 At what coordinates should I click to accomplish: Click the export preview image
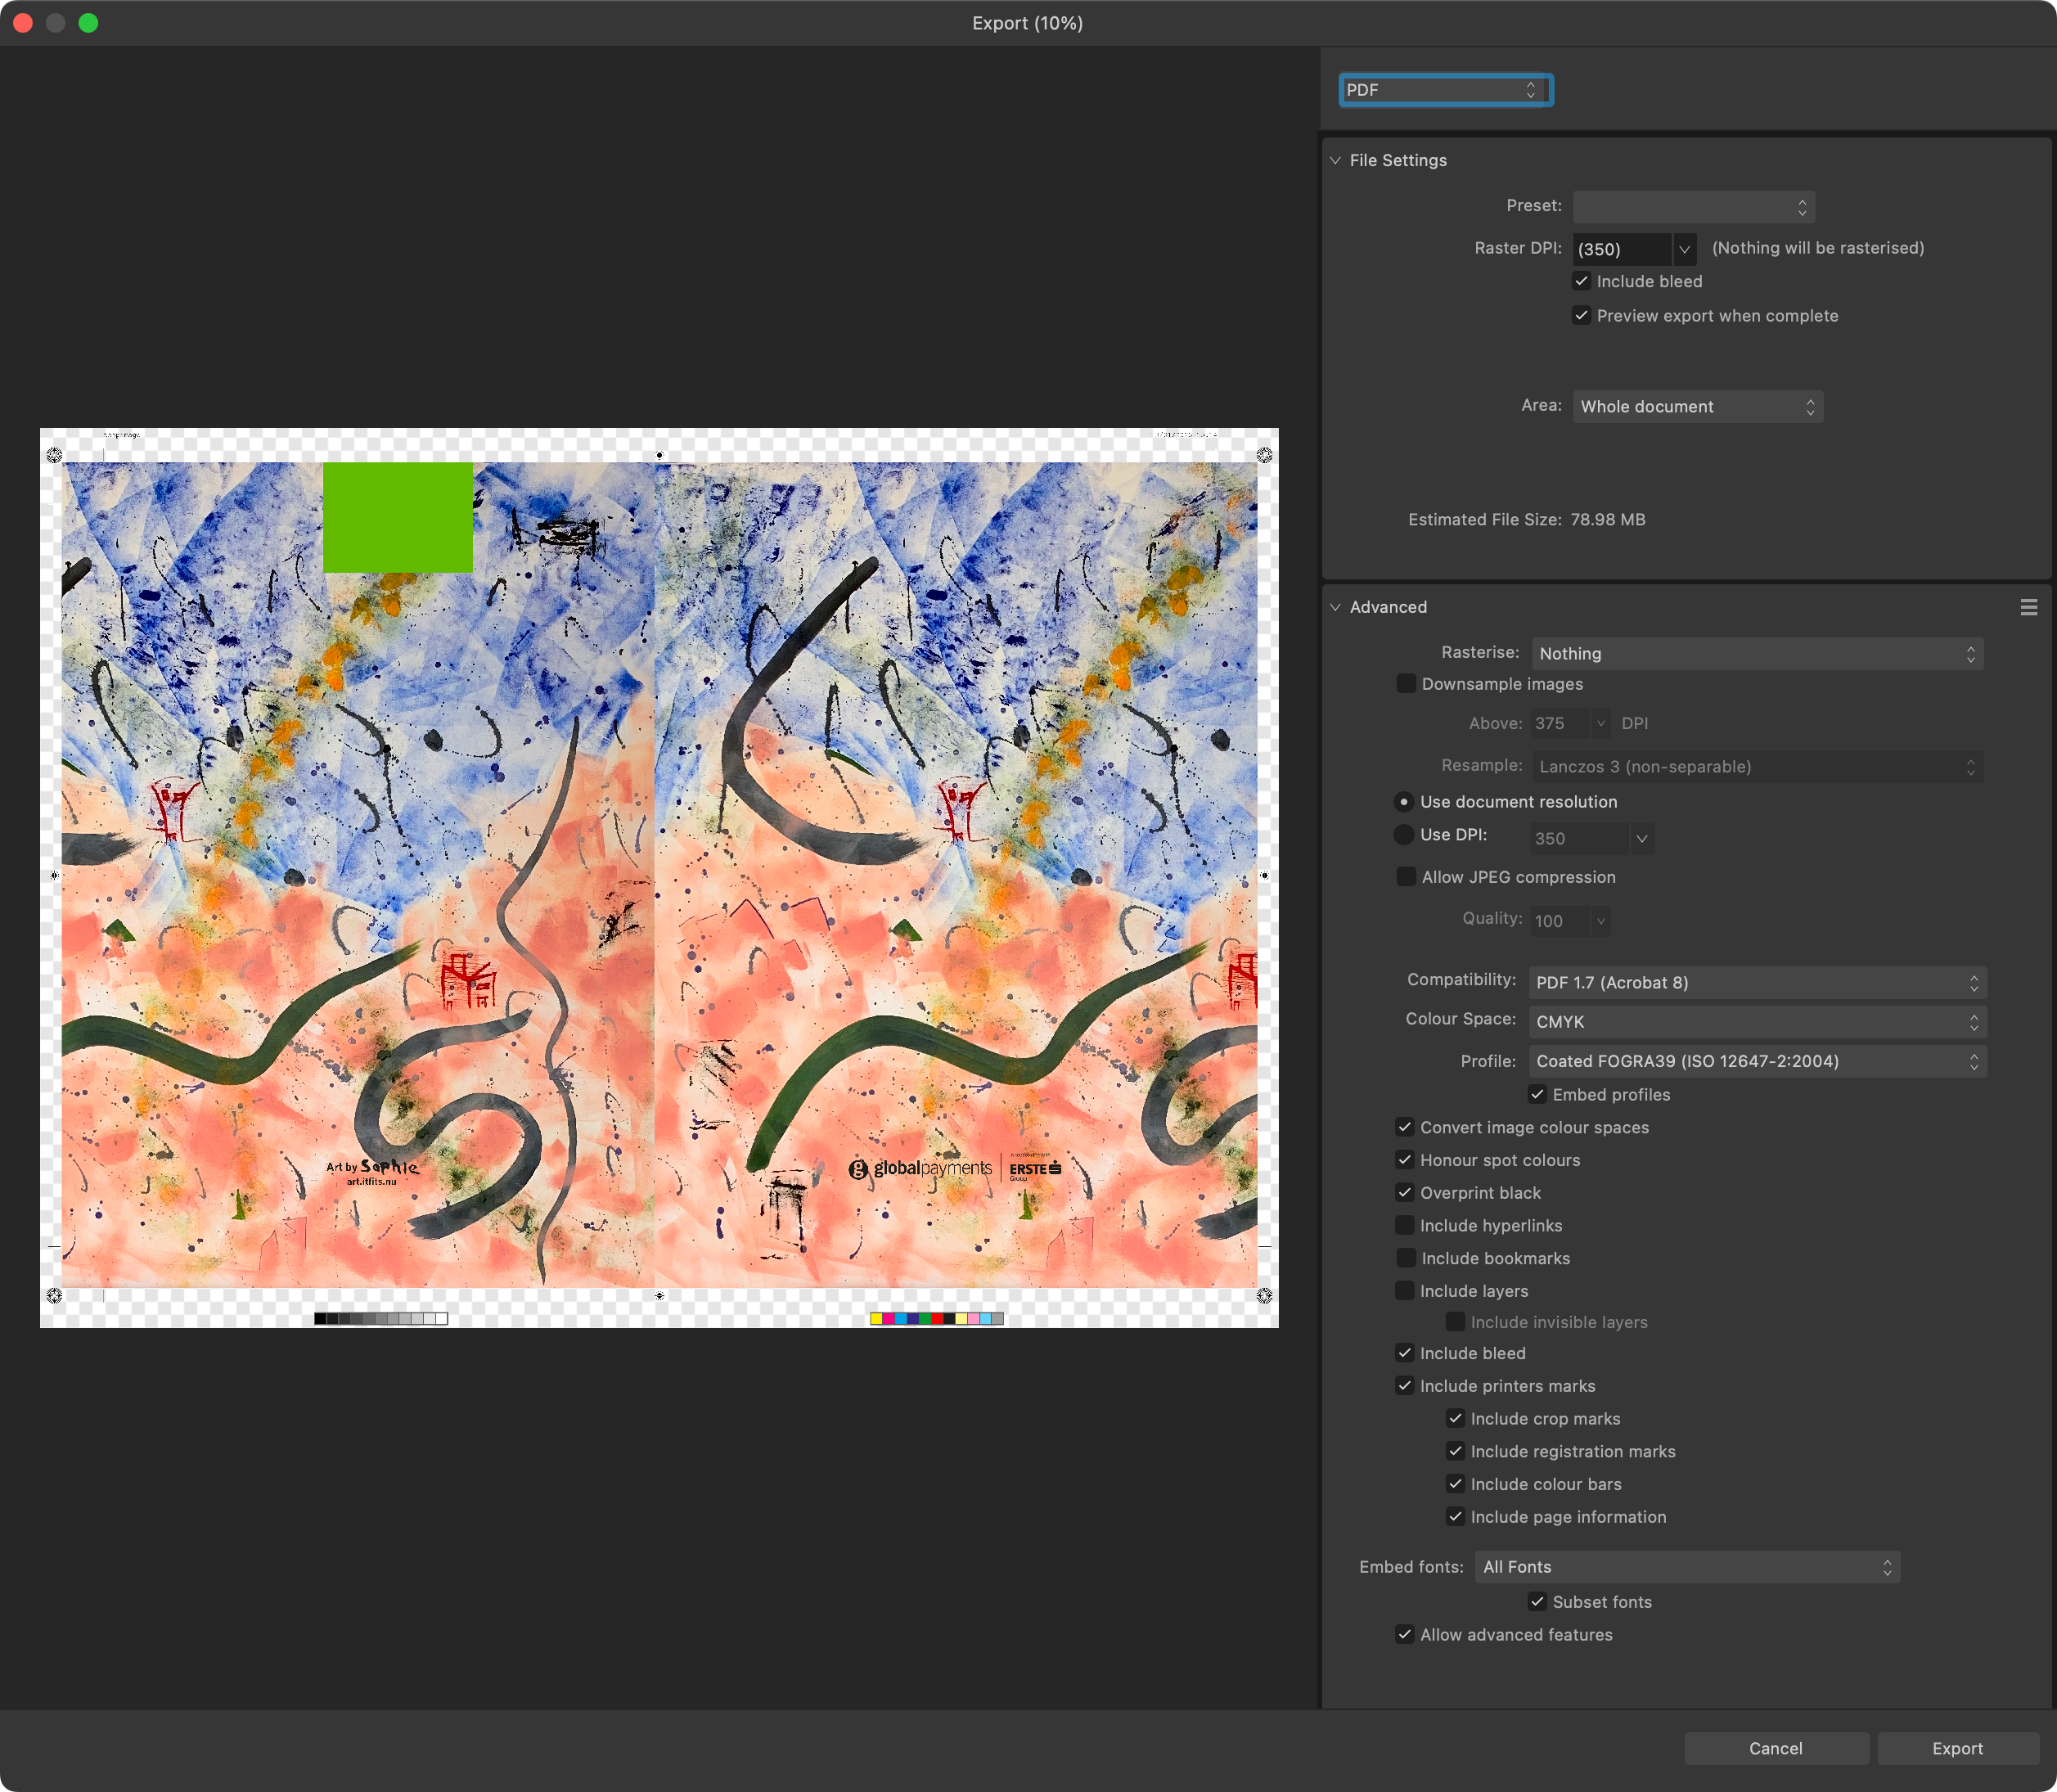coord(659,878)
